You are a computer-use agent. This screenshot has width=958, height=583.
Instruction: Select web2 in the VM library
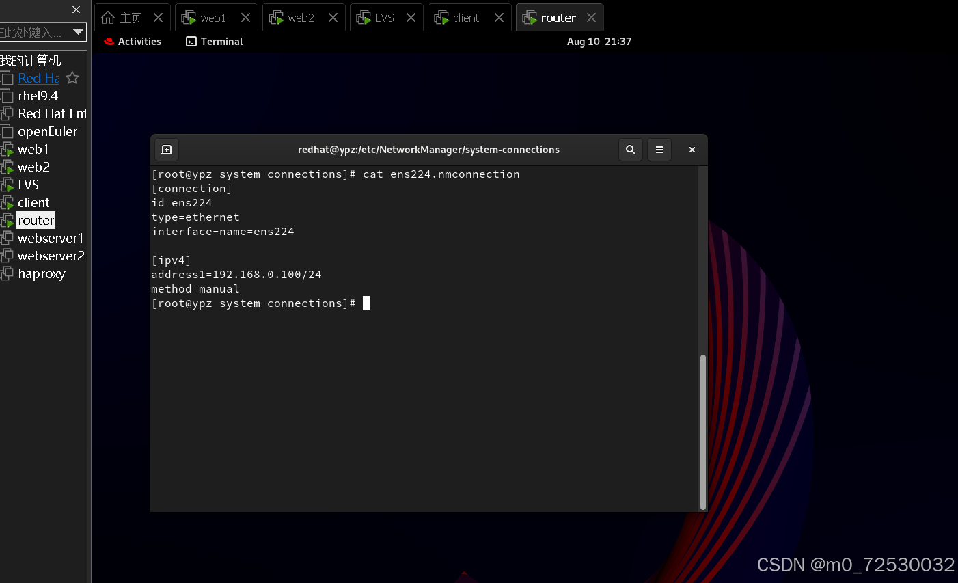click(33, 167)
